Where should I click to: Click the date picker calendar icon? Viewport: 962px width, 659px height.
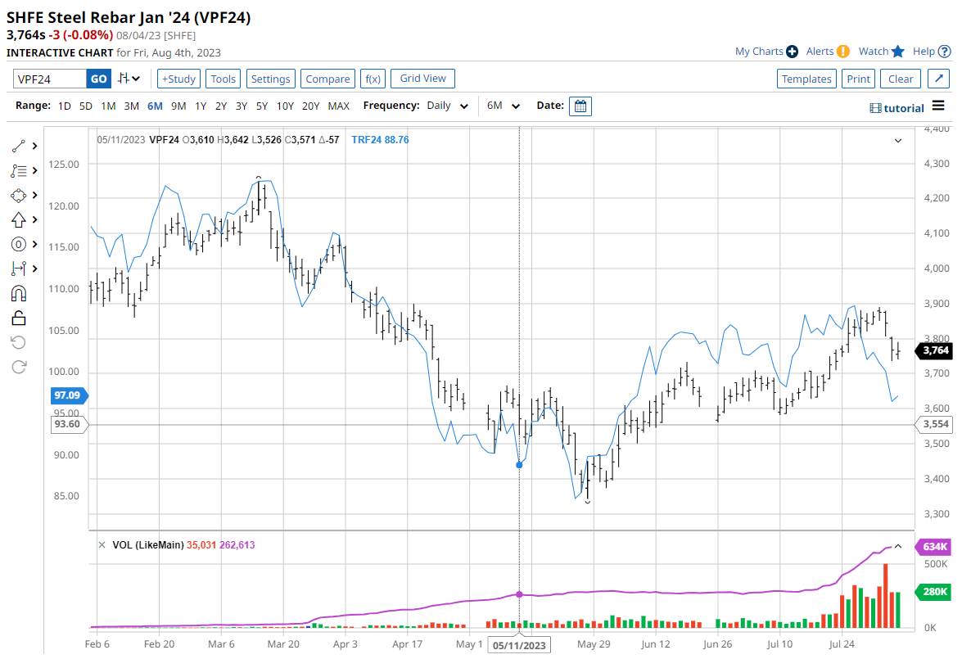[580, 106]
